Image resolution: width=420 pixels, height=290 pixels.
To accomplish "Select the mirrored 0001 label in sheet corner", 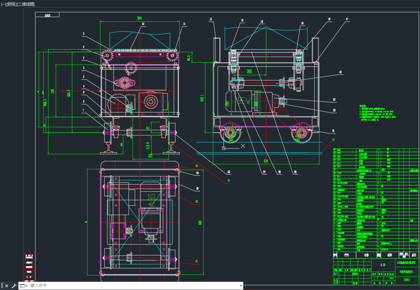I will click(x=48, y=15).
